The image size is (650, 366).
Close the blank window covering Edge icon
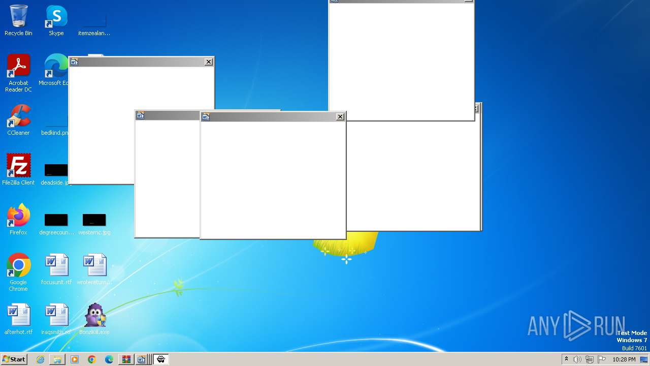209,62
